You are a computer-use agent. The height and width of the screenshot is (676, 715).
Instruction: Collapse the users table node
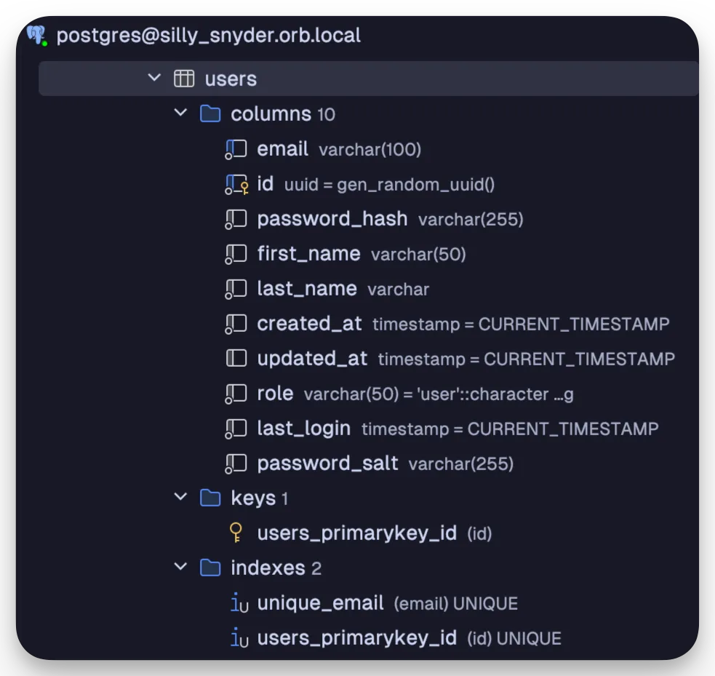point(155,78)
